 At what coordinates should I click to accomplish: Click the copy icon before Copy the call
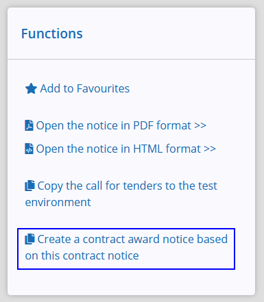(30, 186)
